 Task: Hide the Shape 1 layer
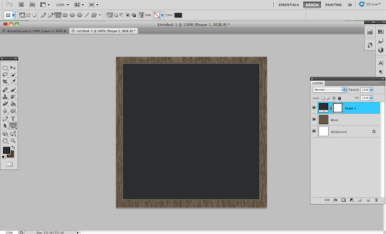tap(314, 108)
